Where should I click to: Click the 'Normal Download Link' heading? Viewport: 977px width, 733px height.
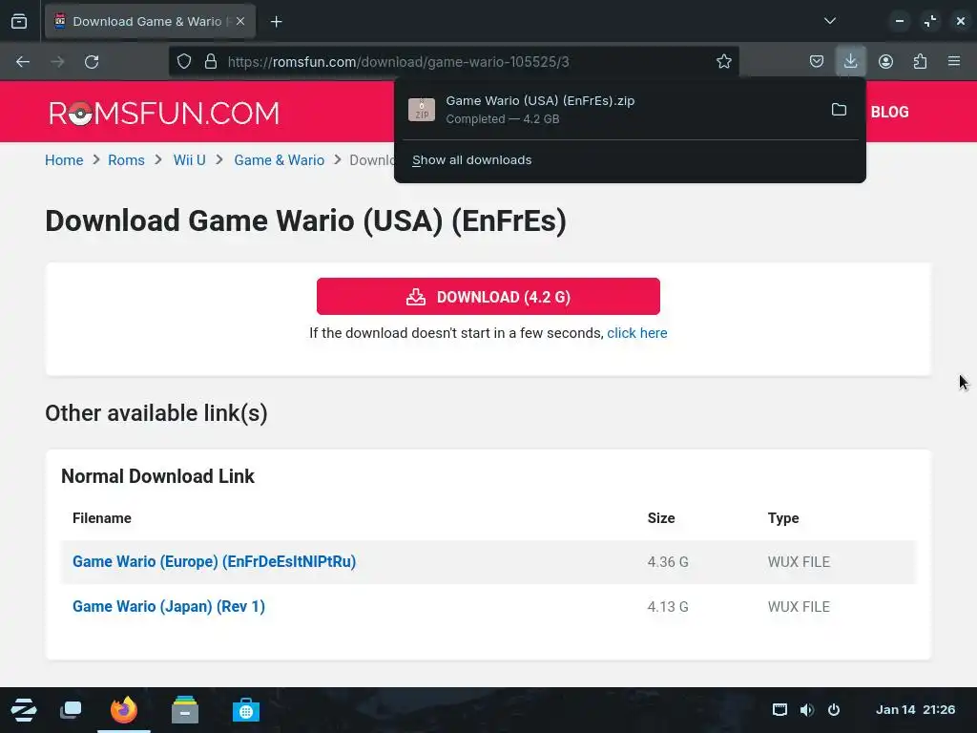tap(157, 476)
